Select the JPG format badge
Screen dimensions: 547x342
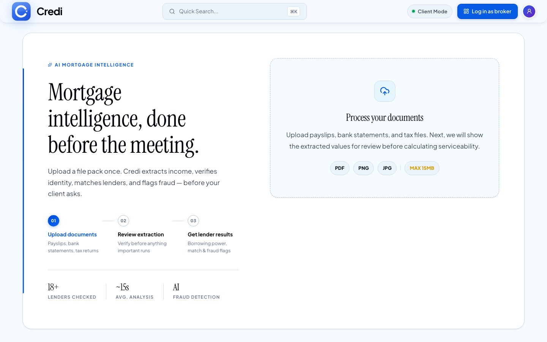(387, 168)
